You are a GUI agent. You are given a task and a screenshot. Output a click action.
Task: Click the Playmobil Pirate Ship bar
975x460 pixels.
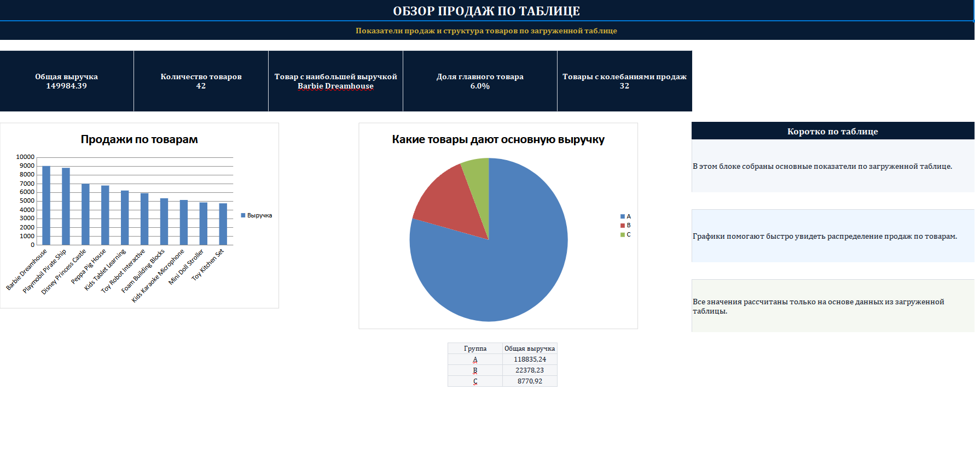[x=66, y=207]
